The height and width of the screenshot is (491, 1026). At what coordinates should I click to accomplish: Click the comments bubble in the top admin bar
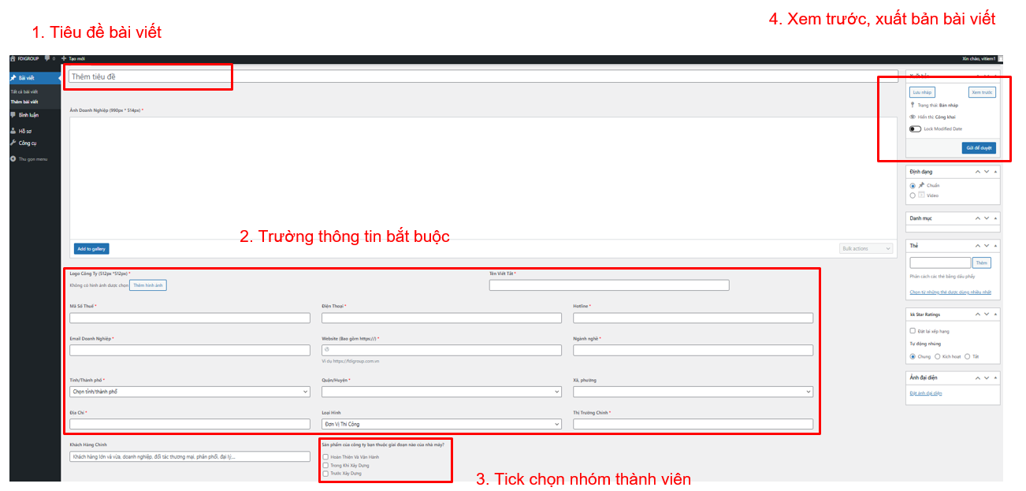click(47, 58)
